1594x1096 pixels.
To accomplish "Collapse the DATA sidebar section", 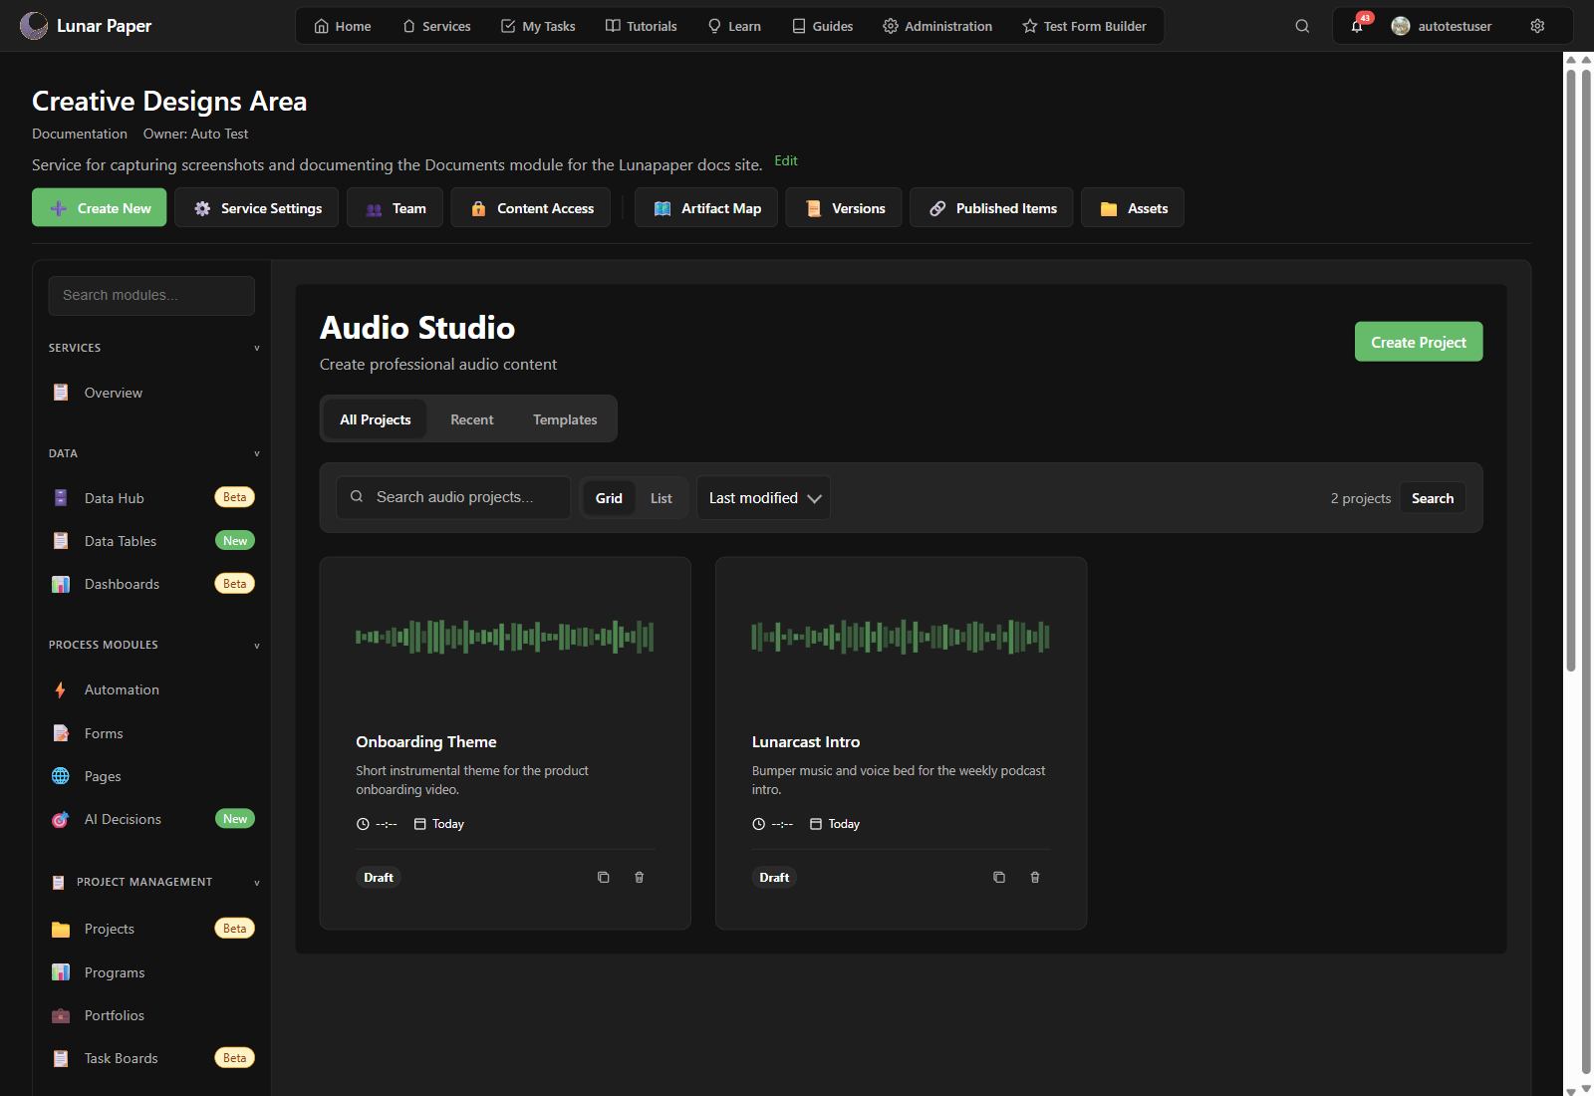I will pos(256,453).
